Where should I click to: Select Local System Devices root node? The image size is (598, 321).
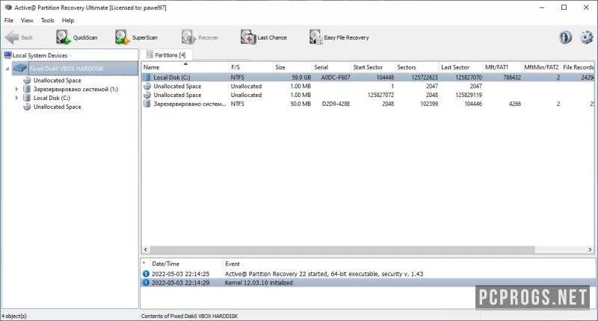pos(40,55)
